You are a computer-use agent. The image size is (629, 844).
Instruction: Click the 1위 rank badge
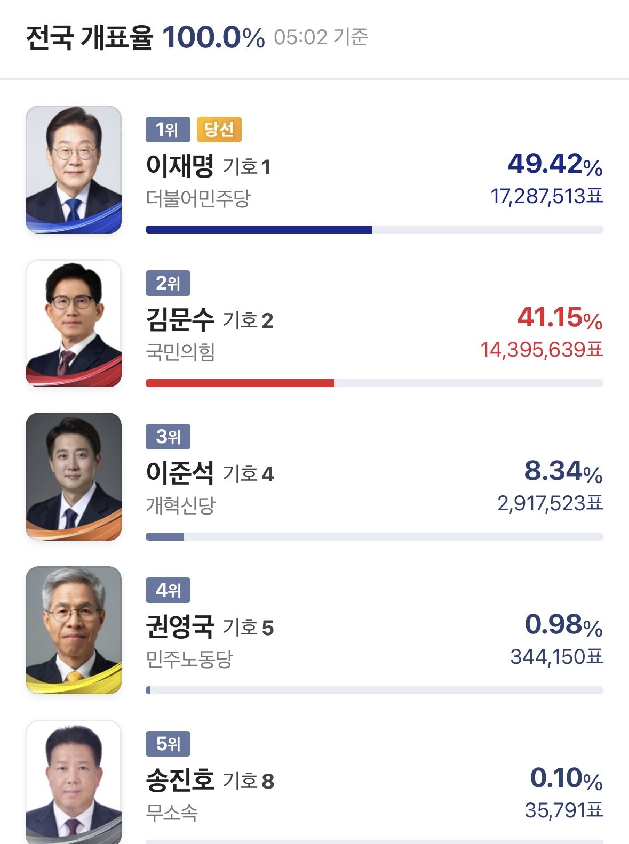pos(168,130)
